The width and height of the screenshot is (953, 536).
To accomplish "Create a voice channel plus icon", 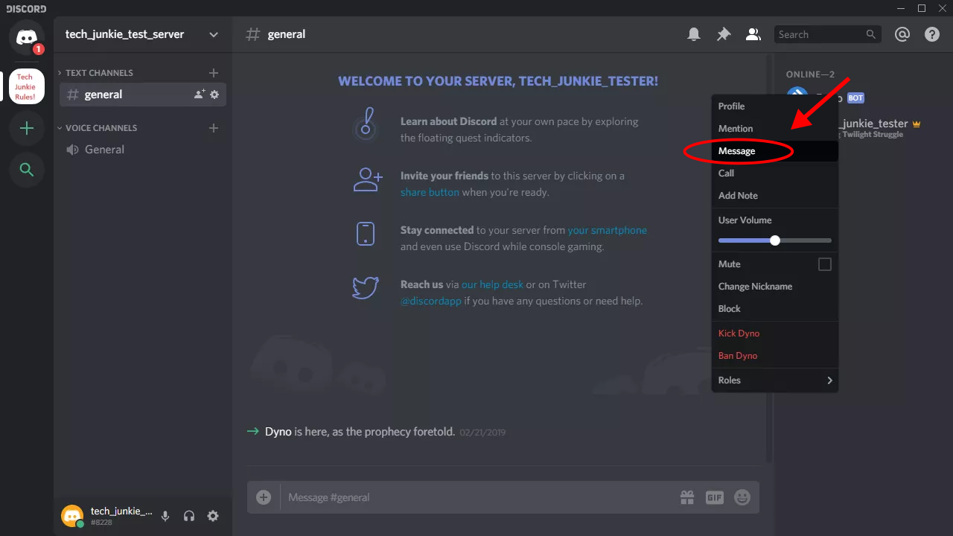I will pyautogui.click(x=214, y=128).
